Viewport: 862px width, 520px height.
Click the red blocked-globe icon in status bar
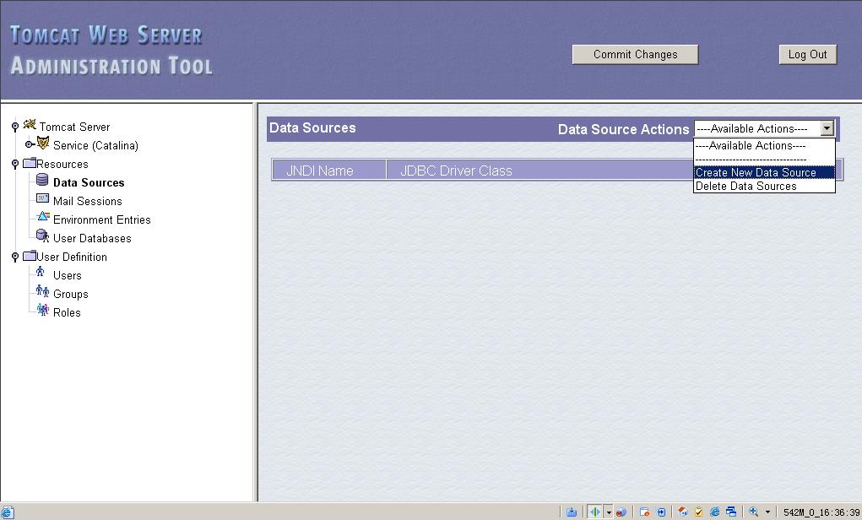(x=621, y=512)
